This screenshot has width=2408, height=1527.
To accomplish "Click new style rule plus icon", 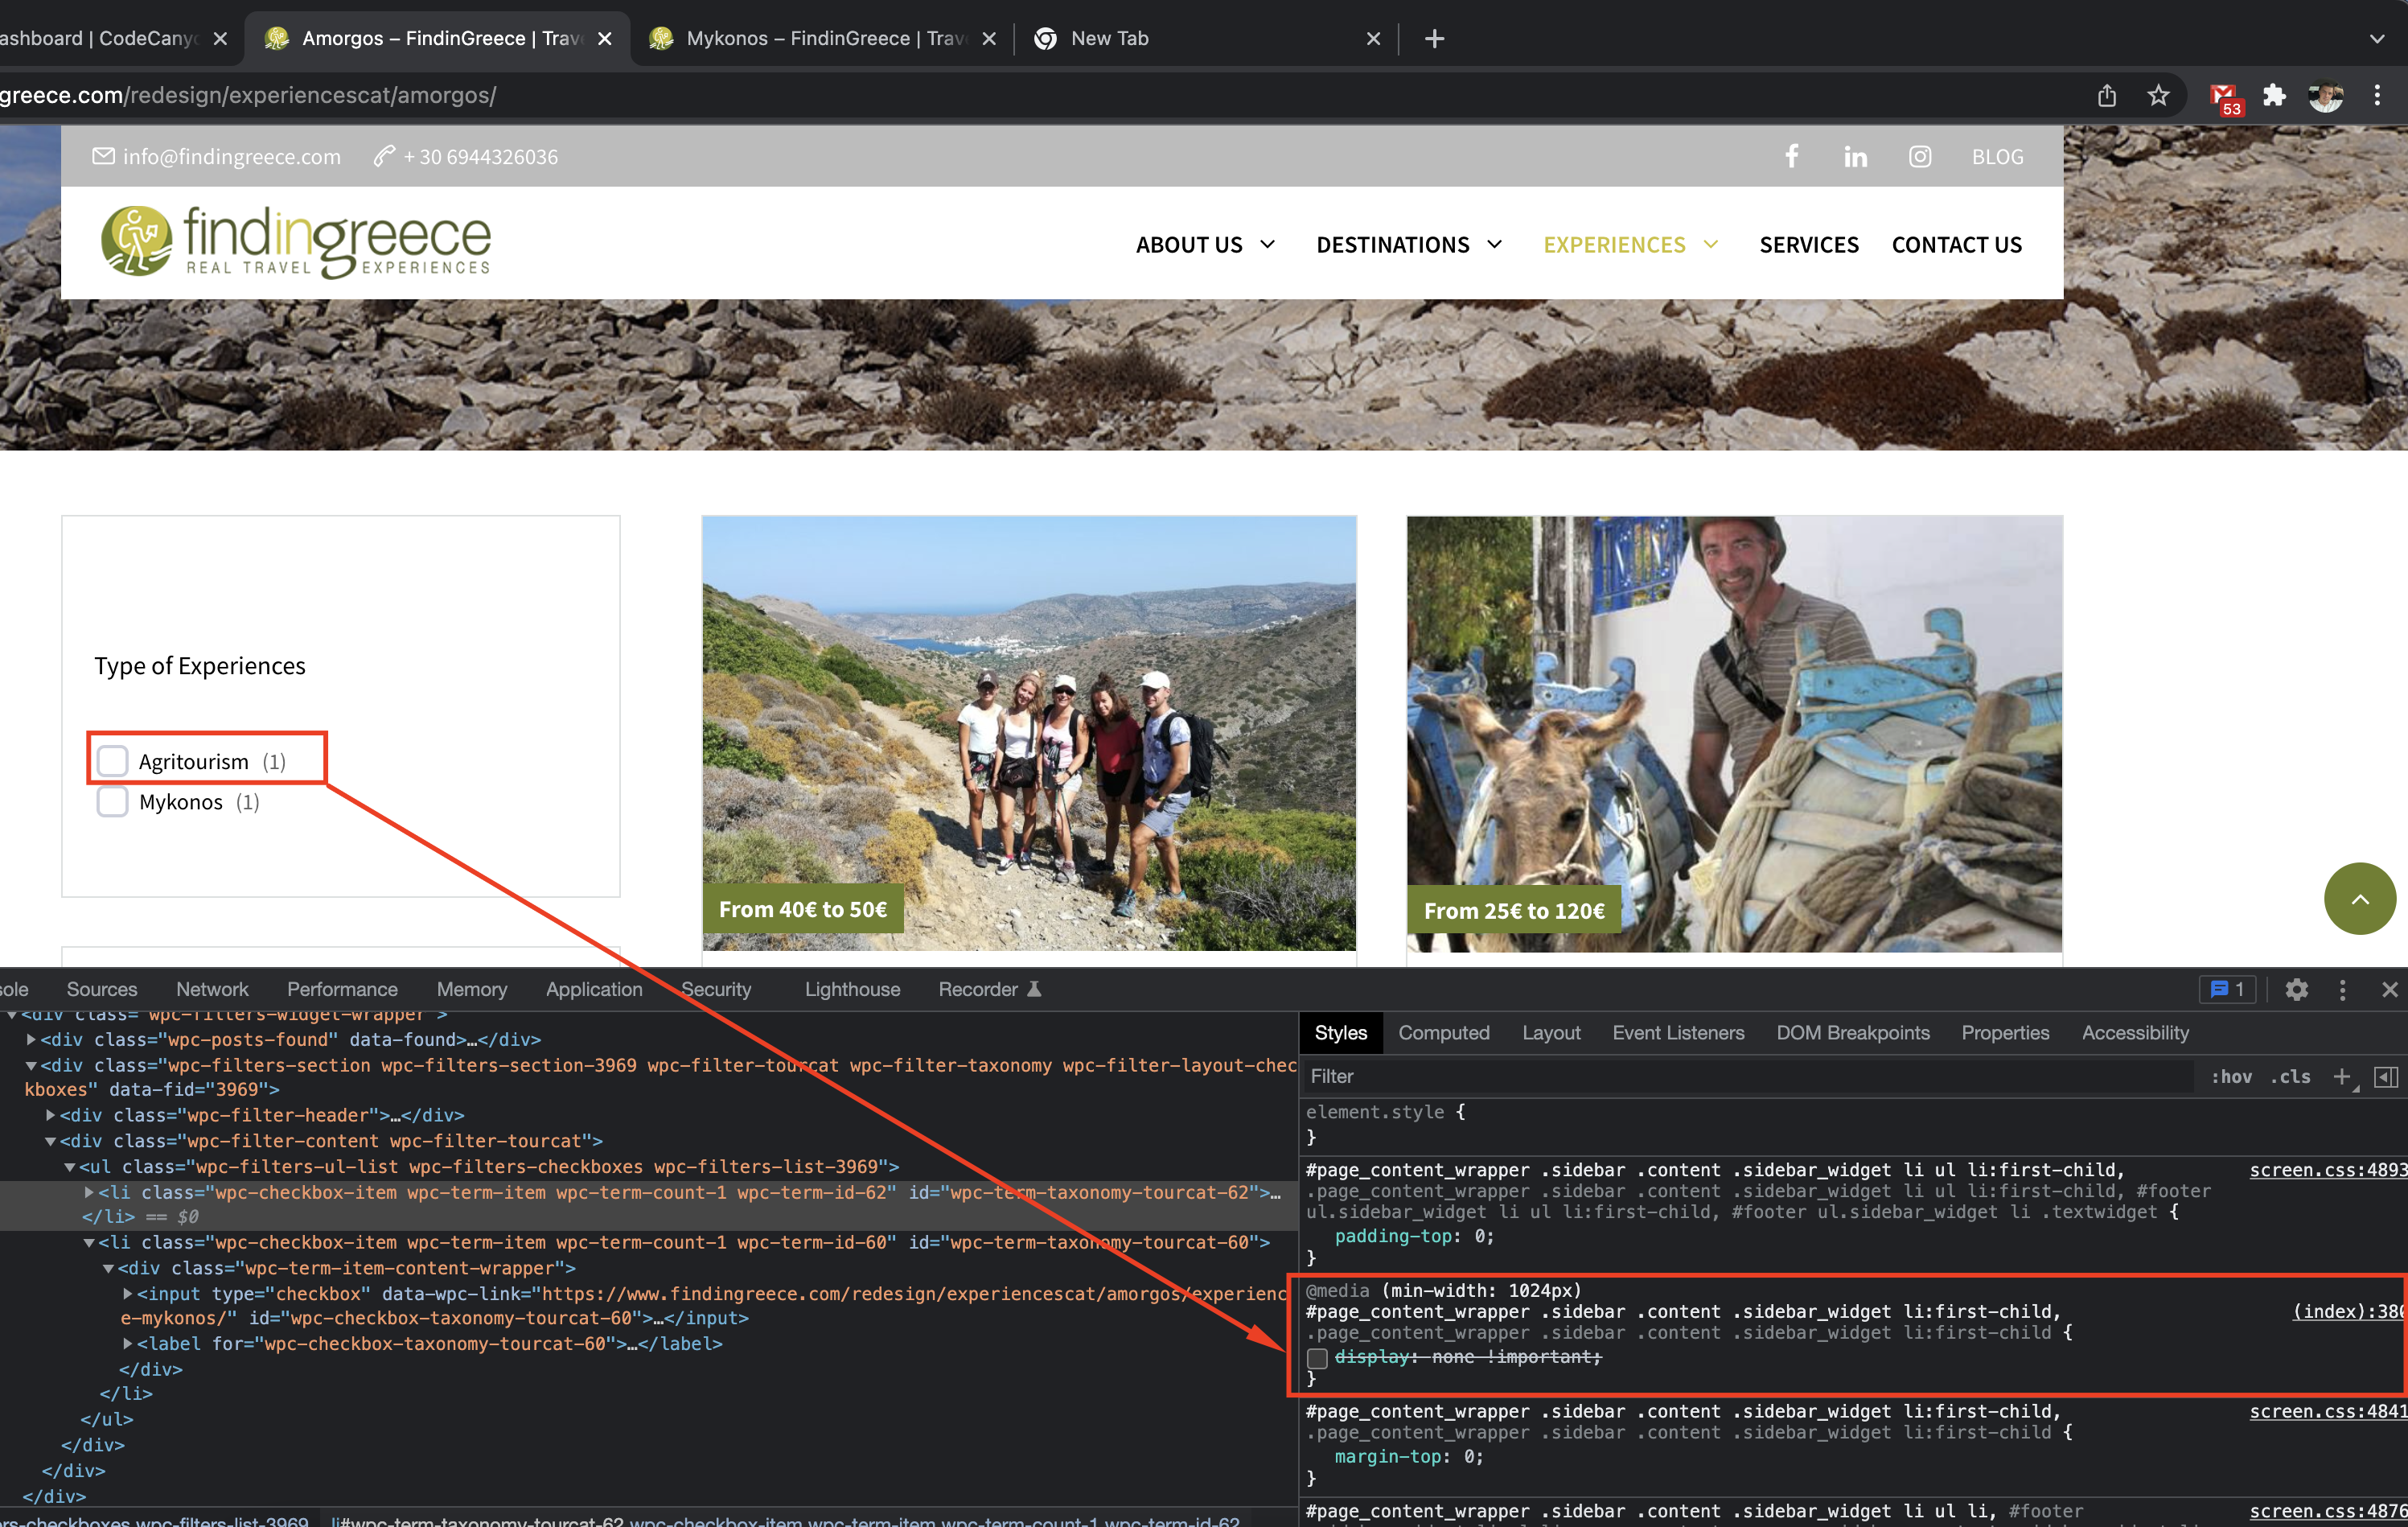I will coord(2341,1076).
